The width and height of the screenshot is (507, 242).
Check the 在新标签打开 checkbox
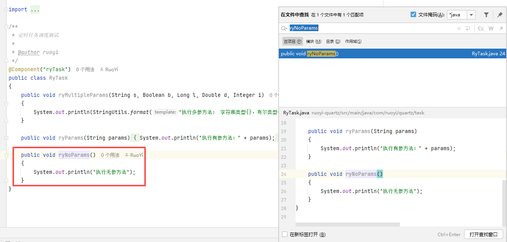(x=285, y=234)
